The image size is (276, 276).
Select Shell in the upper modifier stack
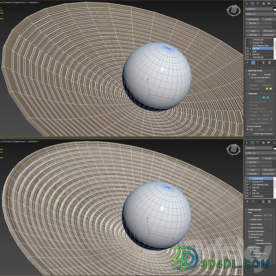tap(254, 51)
